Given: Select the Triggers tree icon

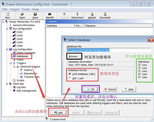Looking at the screenshot, I should pos(14,63).
